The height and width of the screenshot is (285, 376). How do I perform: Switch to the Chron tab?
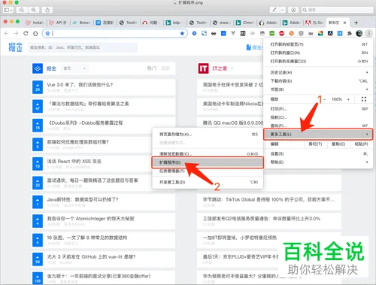coord(245,23)
